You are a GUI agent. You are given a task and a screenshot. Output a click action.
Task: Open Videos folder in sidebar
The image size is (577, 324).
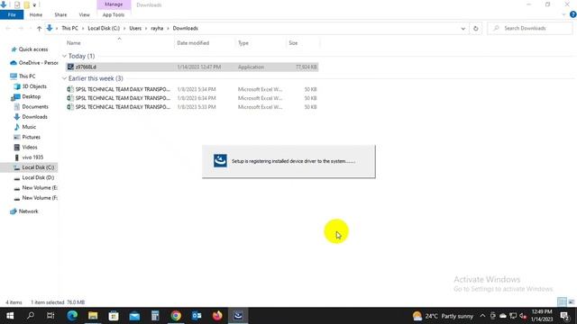(30, 148)
